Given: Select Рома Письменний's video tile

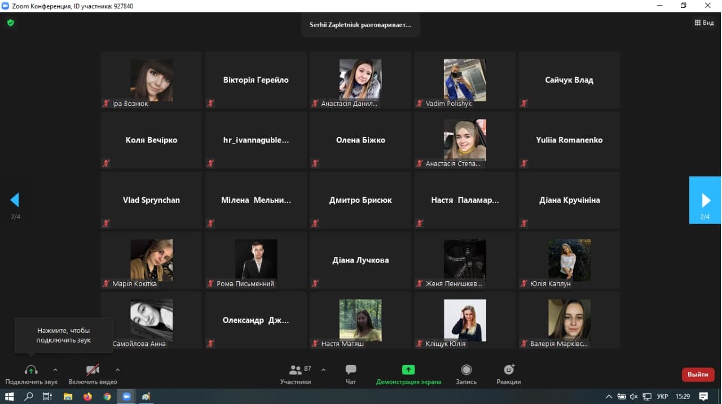Looking at the screenshot, I should [256, 260].
